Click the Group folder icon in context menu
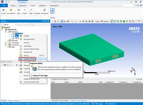The image size is (143, 105). pos(21,56)
